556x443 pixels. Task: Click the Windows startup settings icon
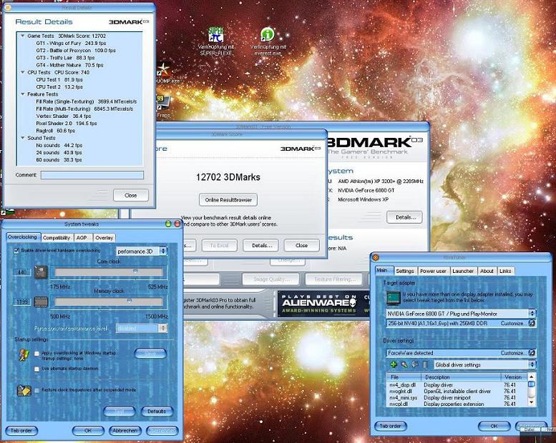coord(24,355)
